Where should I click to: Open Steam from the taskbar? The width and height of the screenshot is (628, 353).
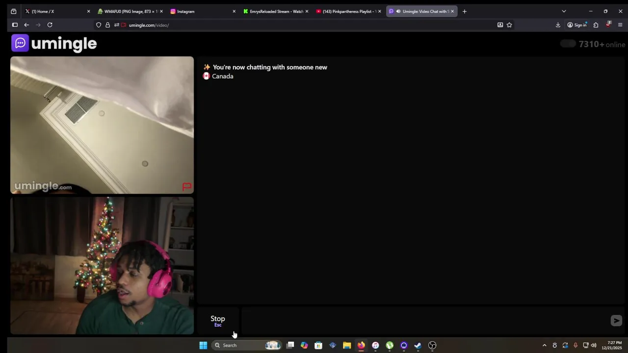click(418, 345)
